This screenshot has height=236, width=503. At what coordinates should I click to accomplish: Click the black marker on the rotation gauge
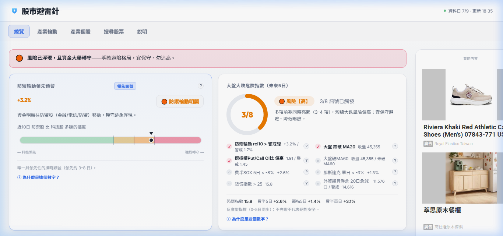point(151,140)
